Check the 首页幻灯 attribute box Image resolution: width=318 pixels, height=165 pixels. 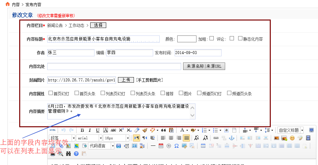(x=51, y=93)
